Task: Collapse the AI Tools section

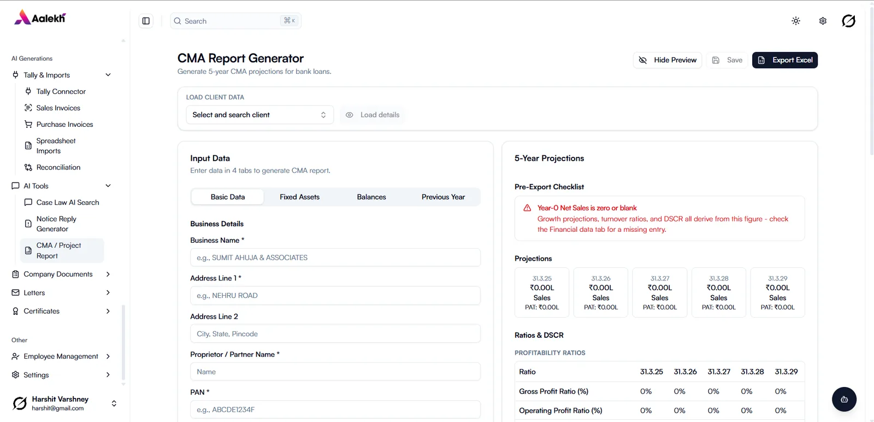Action: pos(62,186)
